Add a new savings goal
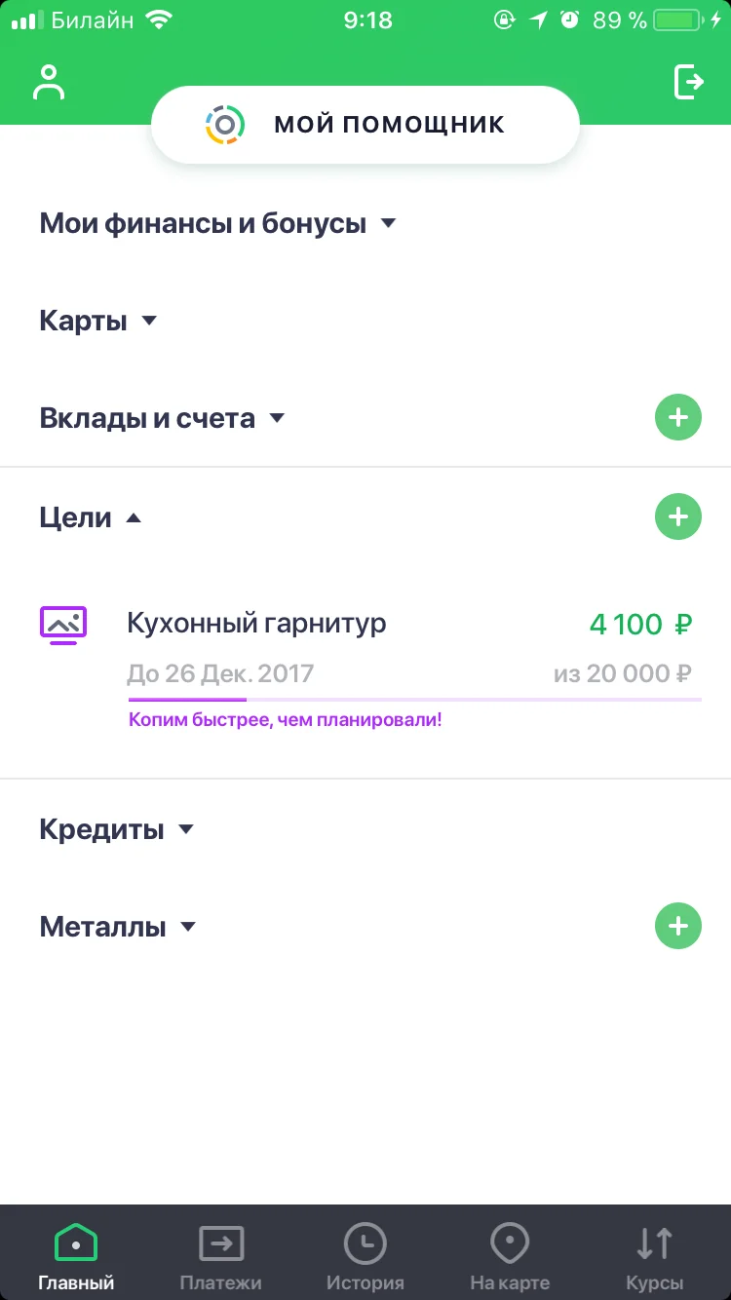The width and height of the screenshot is (731, 1300). (677, 516)
